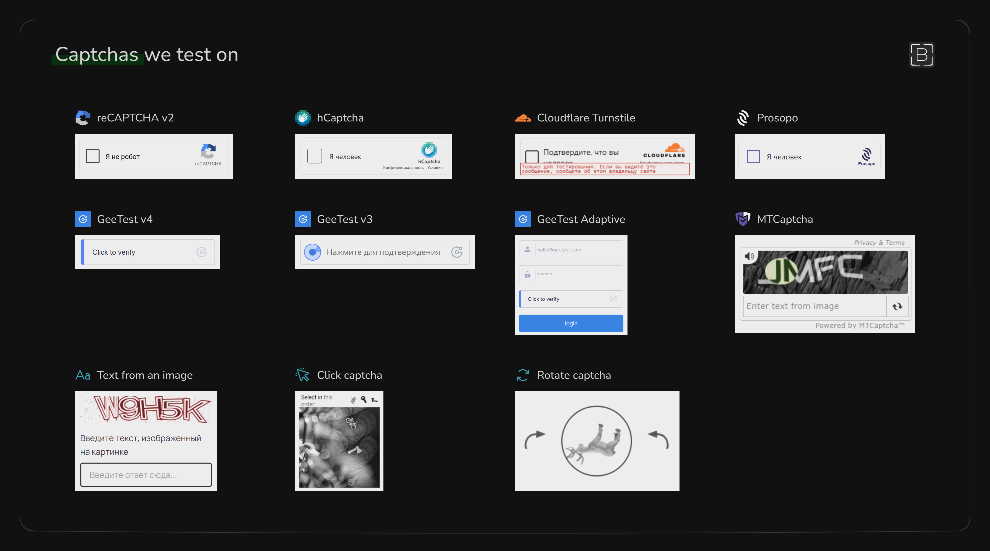Focus the hello@geetest.com email field
This screenshot has width=990, height=551.
point(571,249)
